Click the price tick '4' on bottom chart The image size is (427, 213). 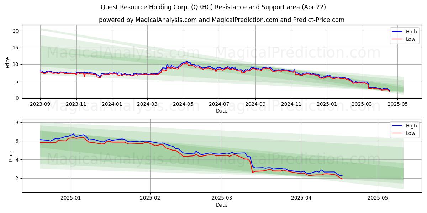pos(17,160)
